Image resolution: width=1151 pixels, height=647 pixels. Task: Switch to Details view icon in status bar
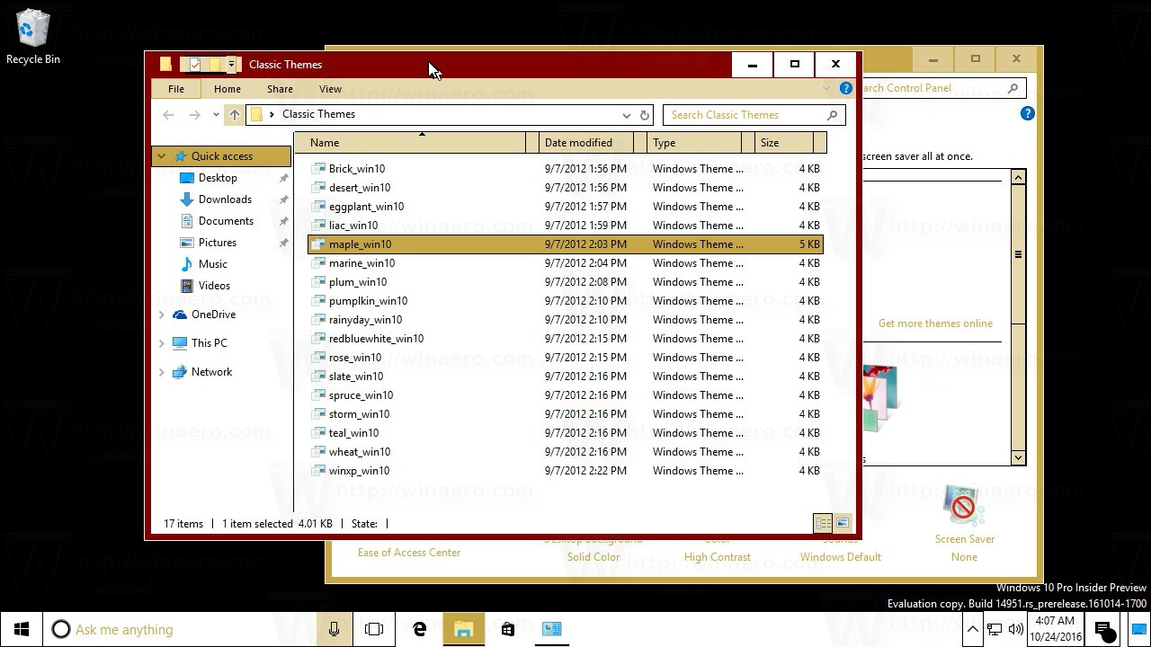823,523
